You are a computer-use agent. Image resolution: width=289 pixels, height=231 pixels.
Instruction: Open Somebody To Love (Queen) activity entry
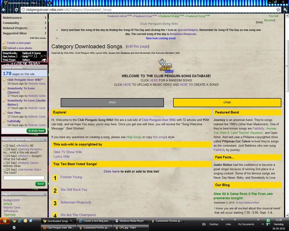point(21,90)
